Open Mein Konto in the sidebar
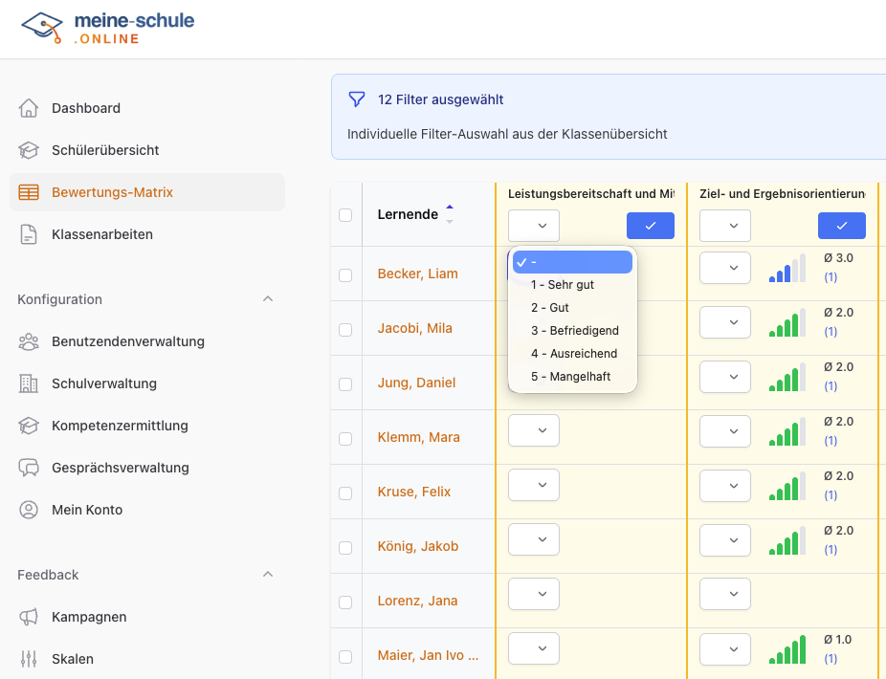The image size is (886, 679). [29, 510]
